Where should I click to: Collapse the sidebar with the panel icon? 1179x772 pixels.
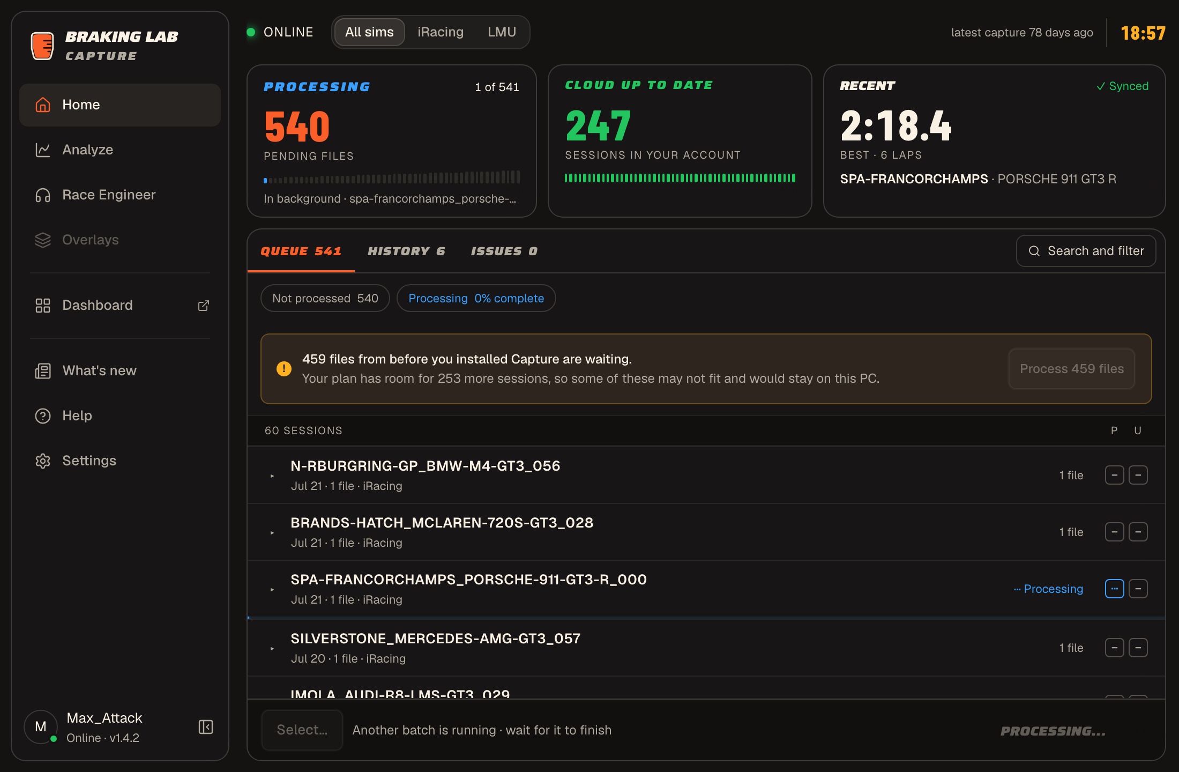(x=206, y=727)
